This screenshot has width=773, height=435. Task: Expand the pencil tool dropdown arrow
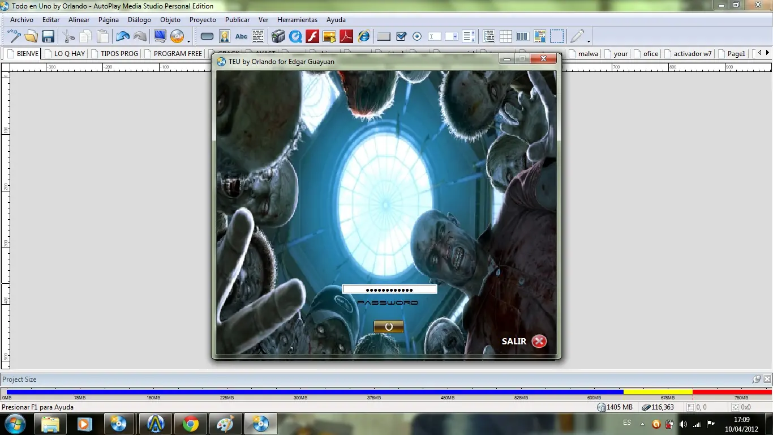click(x=589, y=41)
